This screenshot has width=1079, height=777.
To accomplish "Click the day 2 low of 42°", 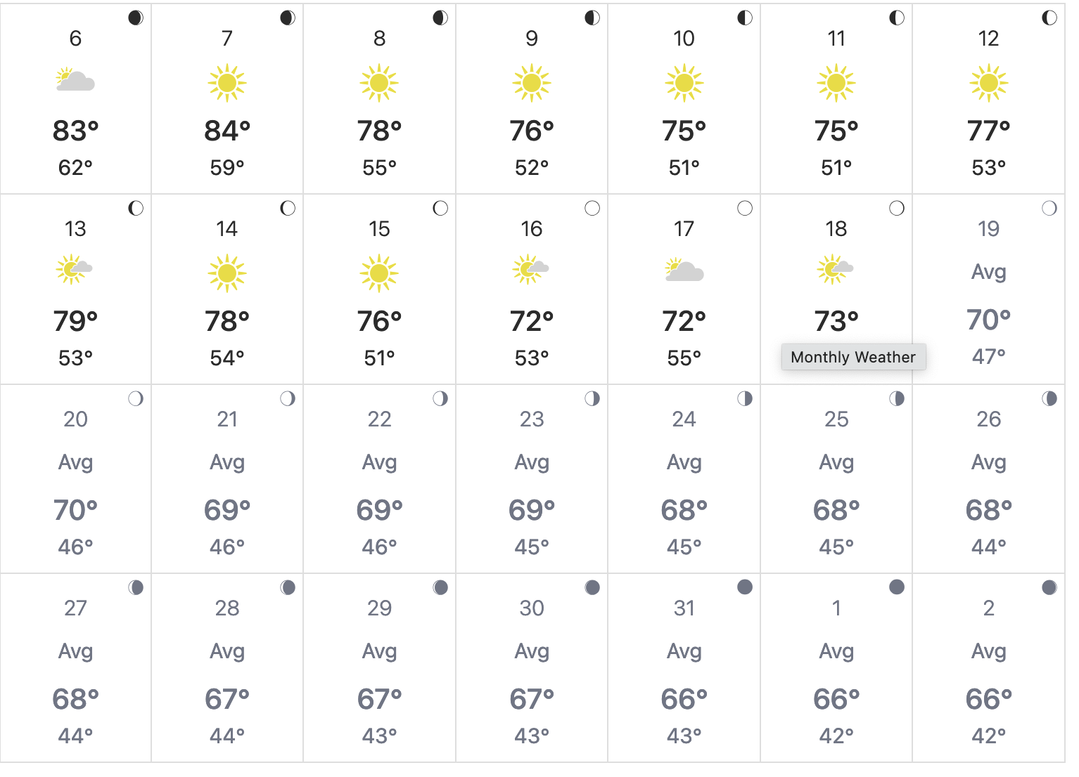I will pos(988,736).
